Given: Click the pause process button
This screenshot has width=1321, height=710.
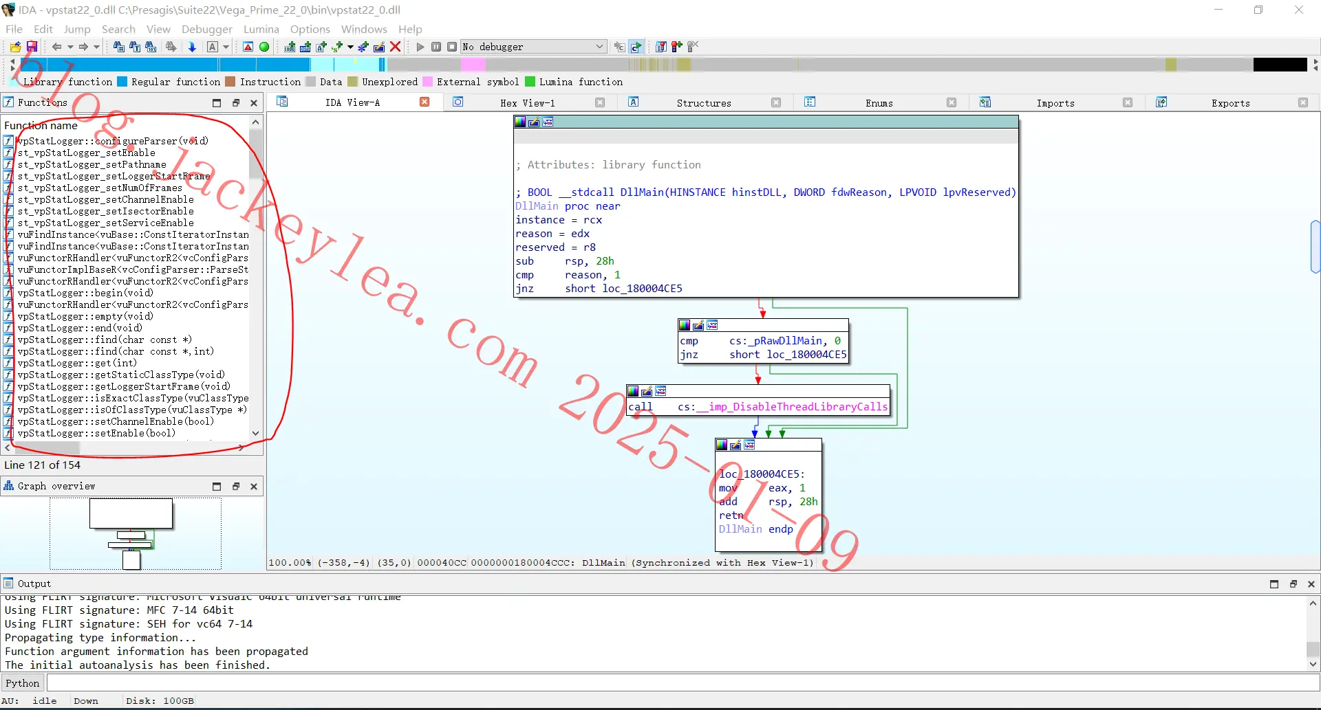Looking at the screenshot, I should coord(436,47).
